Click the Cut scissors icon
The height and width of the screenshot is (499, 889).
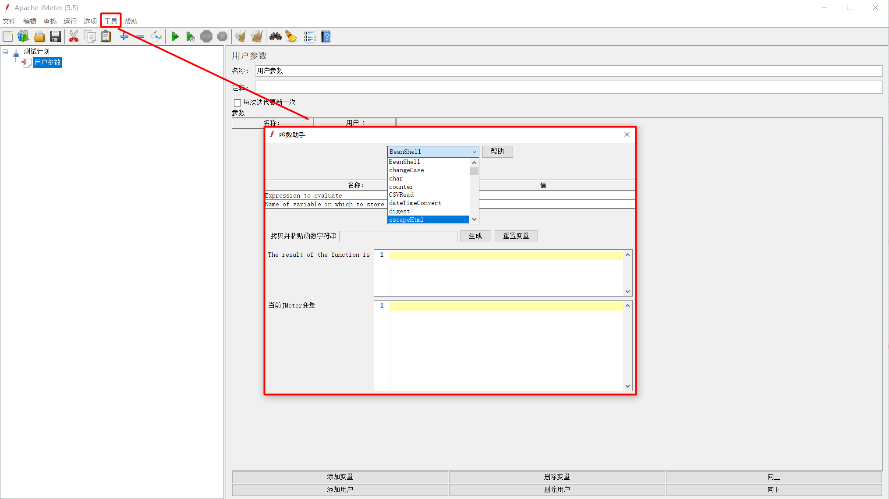[74, 37]
